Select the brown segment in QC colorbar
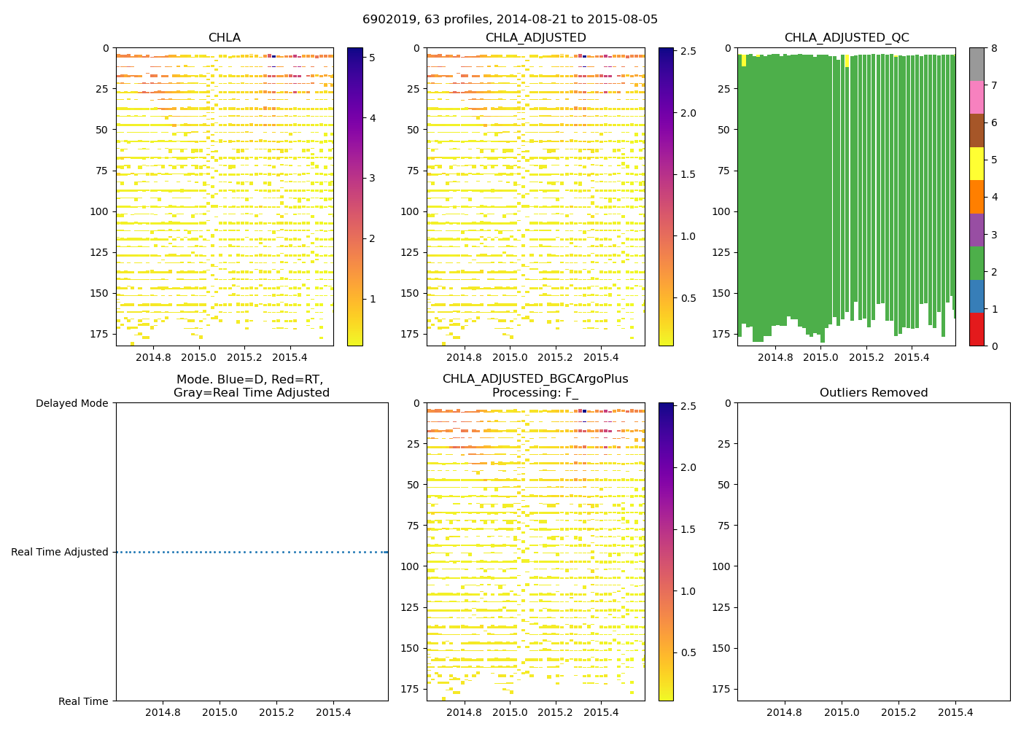Image resolution: width=1021 pixels, height=729 pixels. click(x=977, y=130)
